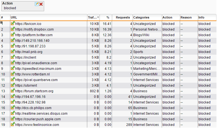The width and height of the screenshot is (219, 129).
Task: Click the 8.21 percent value
Action: pos(108,52)
